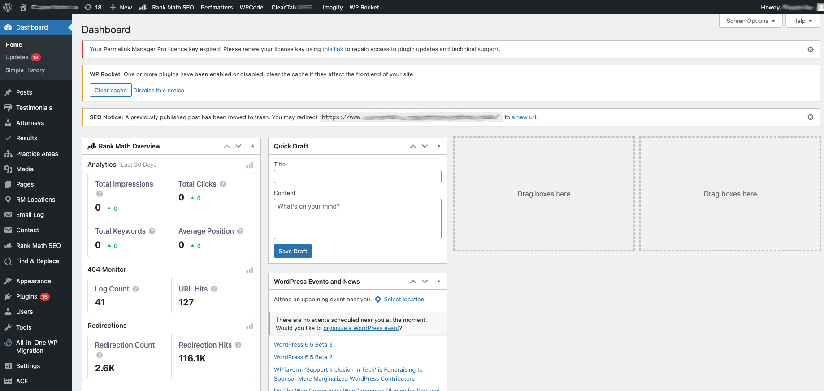Expand Screen Options dropdown
The height and width of the screenshot is (391, 824).
tap(751, 21)
